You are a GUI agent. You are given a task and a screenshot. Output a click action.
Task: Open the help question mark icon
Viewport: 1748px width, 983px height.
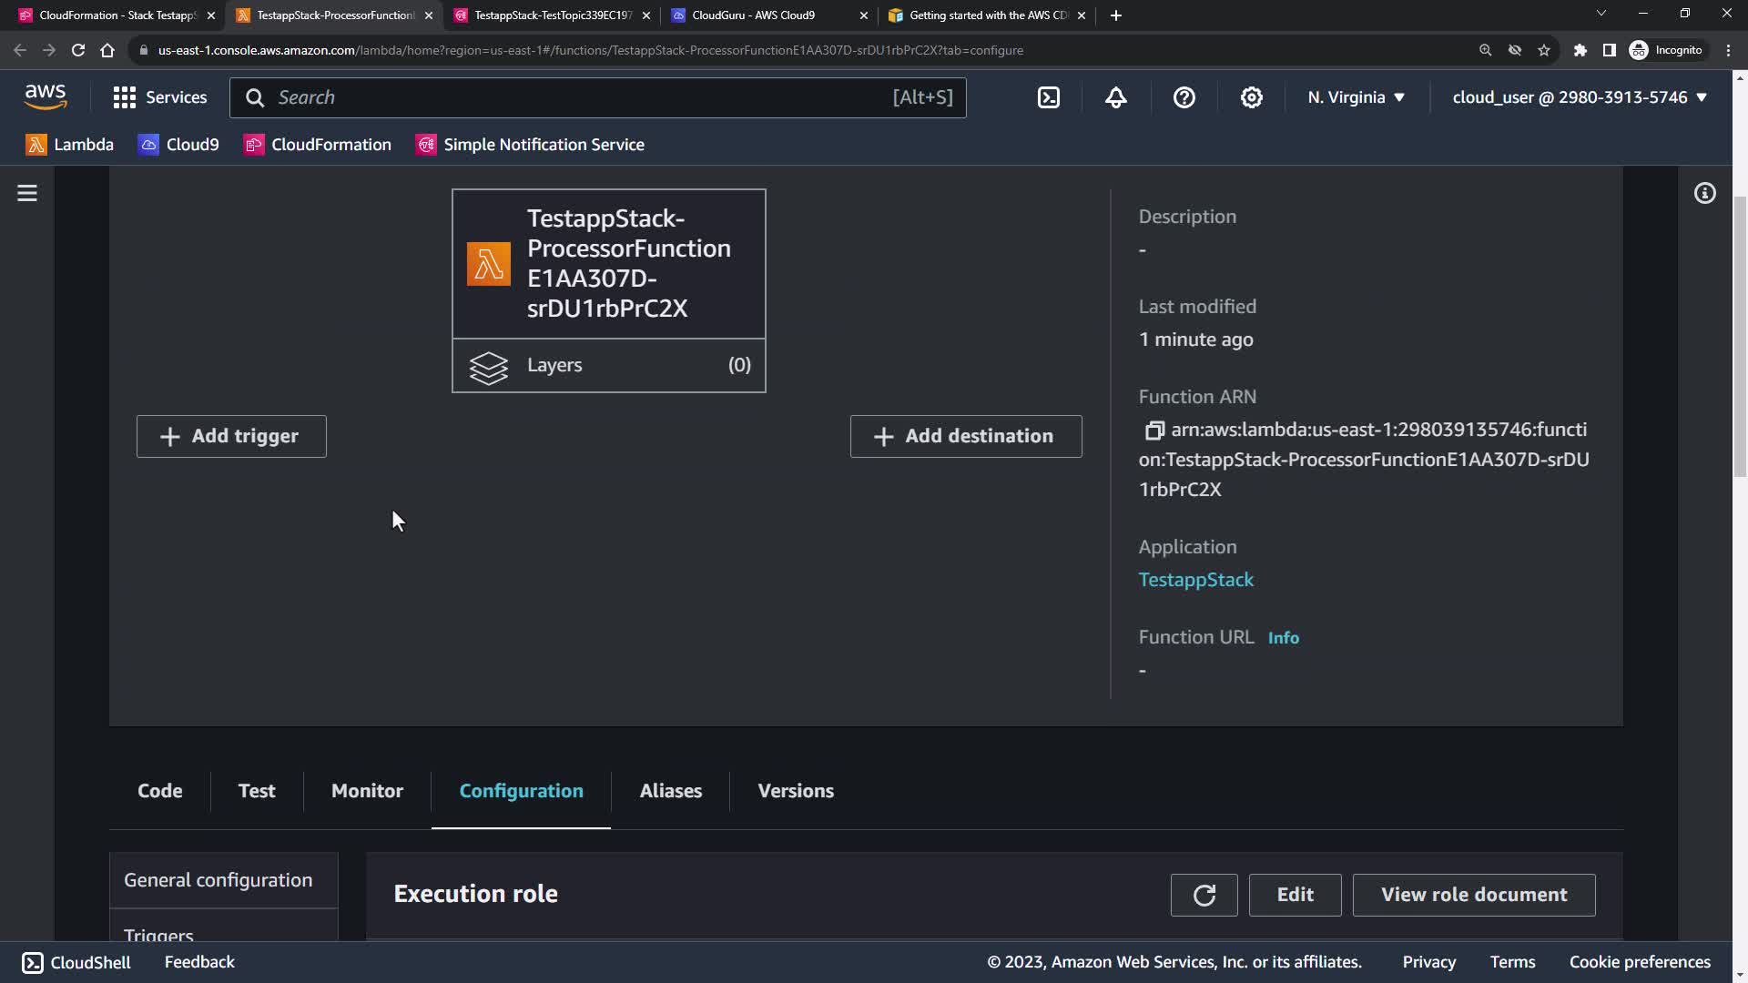(x=1184, y=97)
